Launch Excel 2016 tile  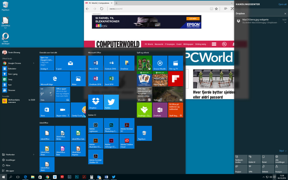click(x=111, y=79)
